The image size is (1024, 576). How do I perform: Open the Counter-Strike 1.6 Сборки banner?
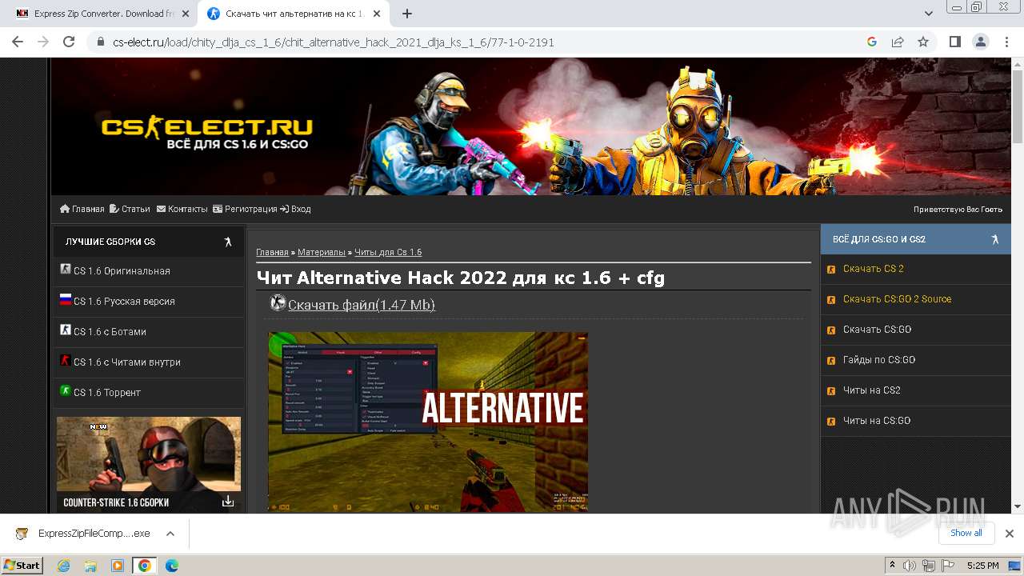[149, 465]
